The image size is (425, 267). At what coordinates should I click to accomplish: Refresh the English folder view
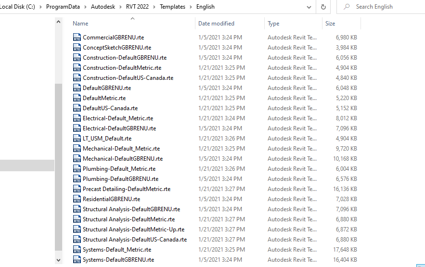323,7
